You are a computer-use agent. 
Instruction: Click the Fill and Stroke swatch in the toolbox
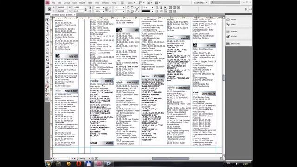coord(47,87)
